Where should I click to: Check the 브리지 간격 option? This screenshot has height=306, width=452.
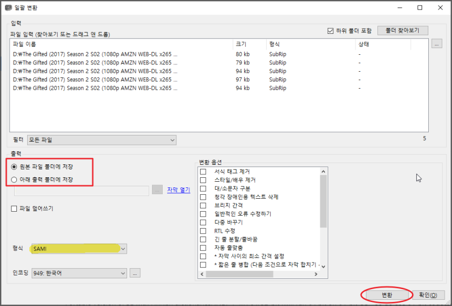[203, 206]
